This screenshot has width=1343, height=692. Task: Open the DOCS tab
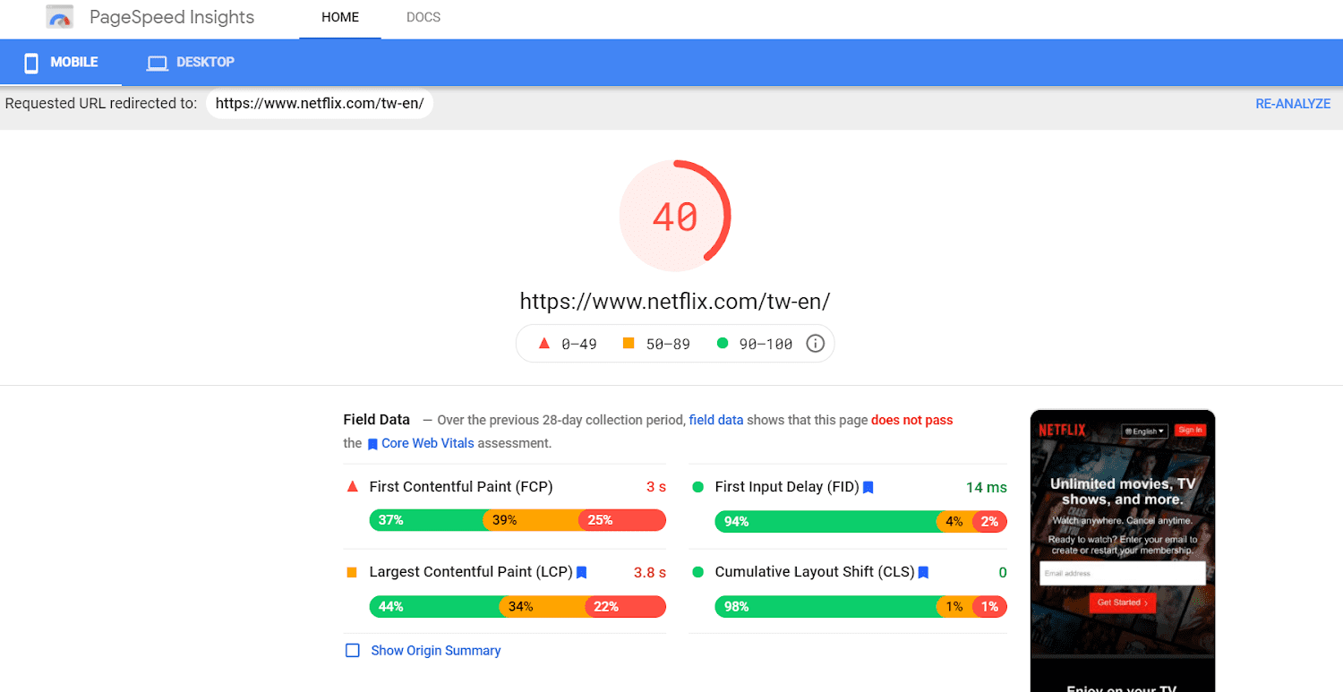423,18
